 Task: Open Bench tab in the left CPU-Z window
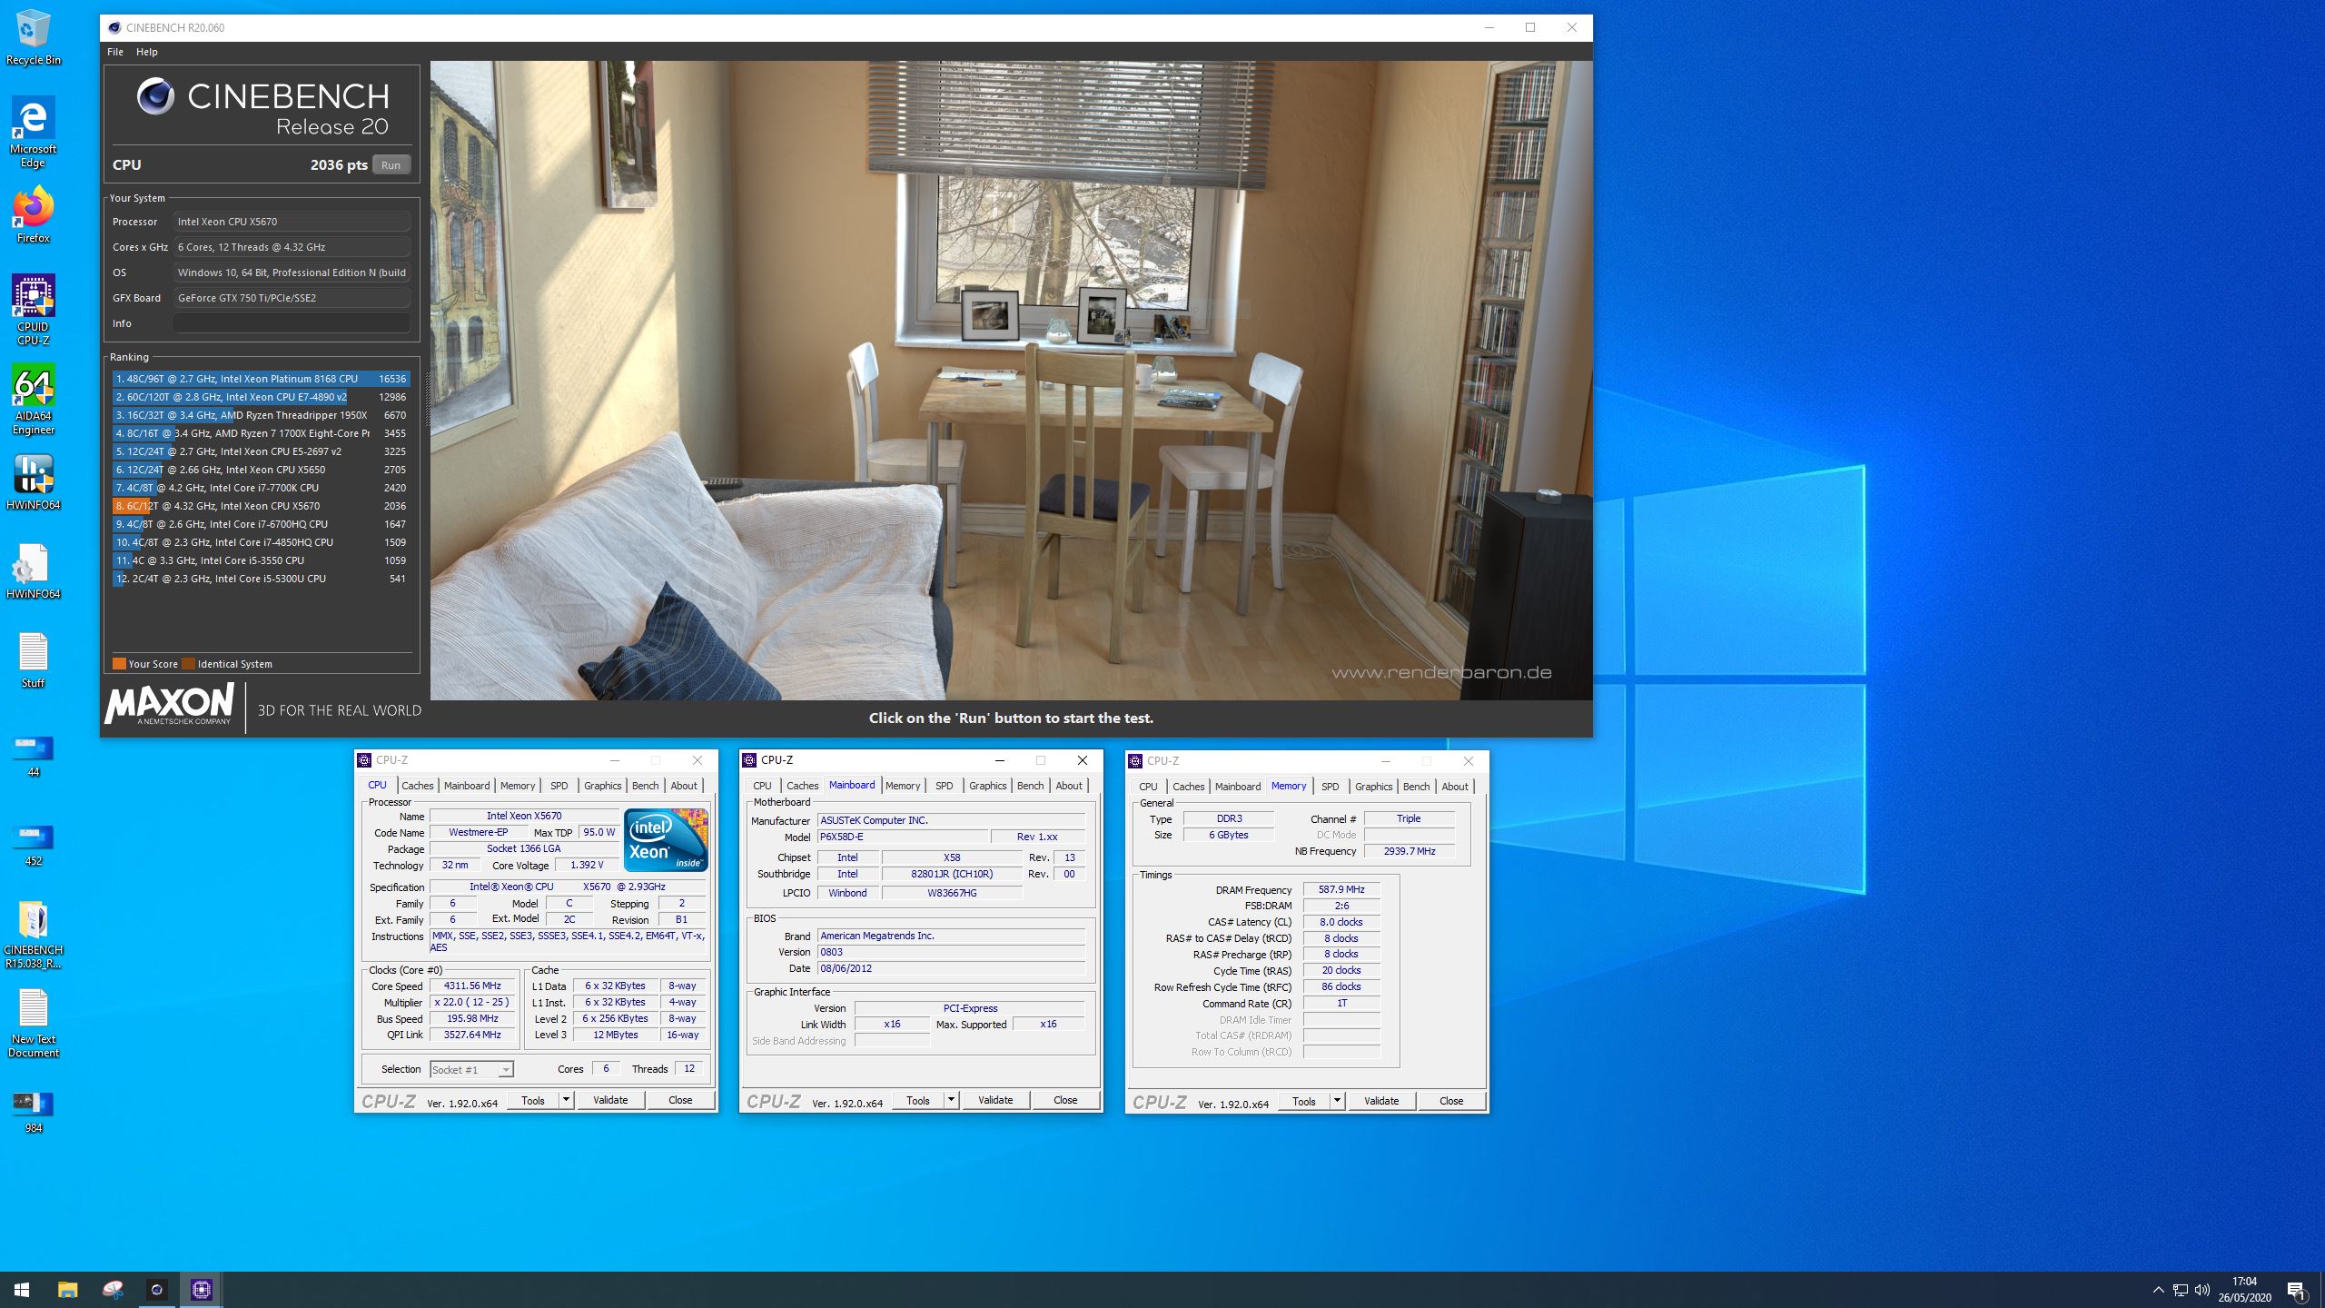[x=645, y=786]
